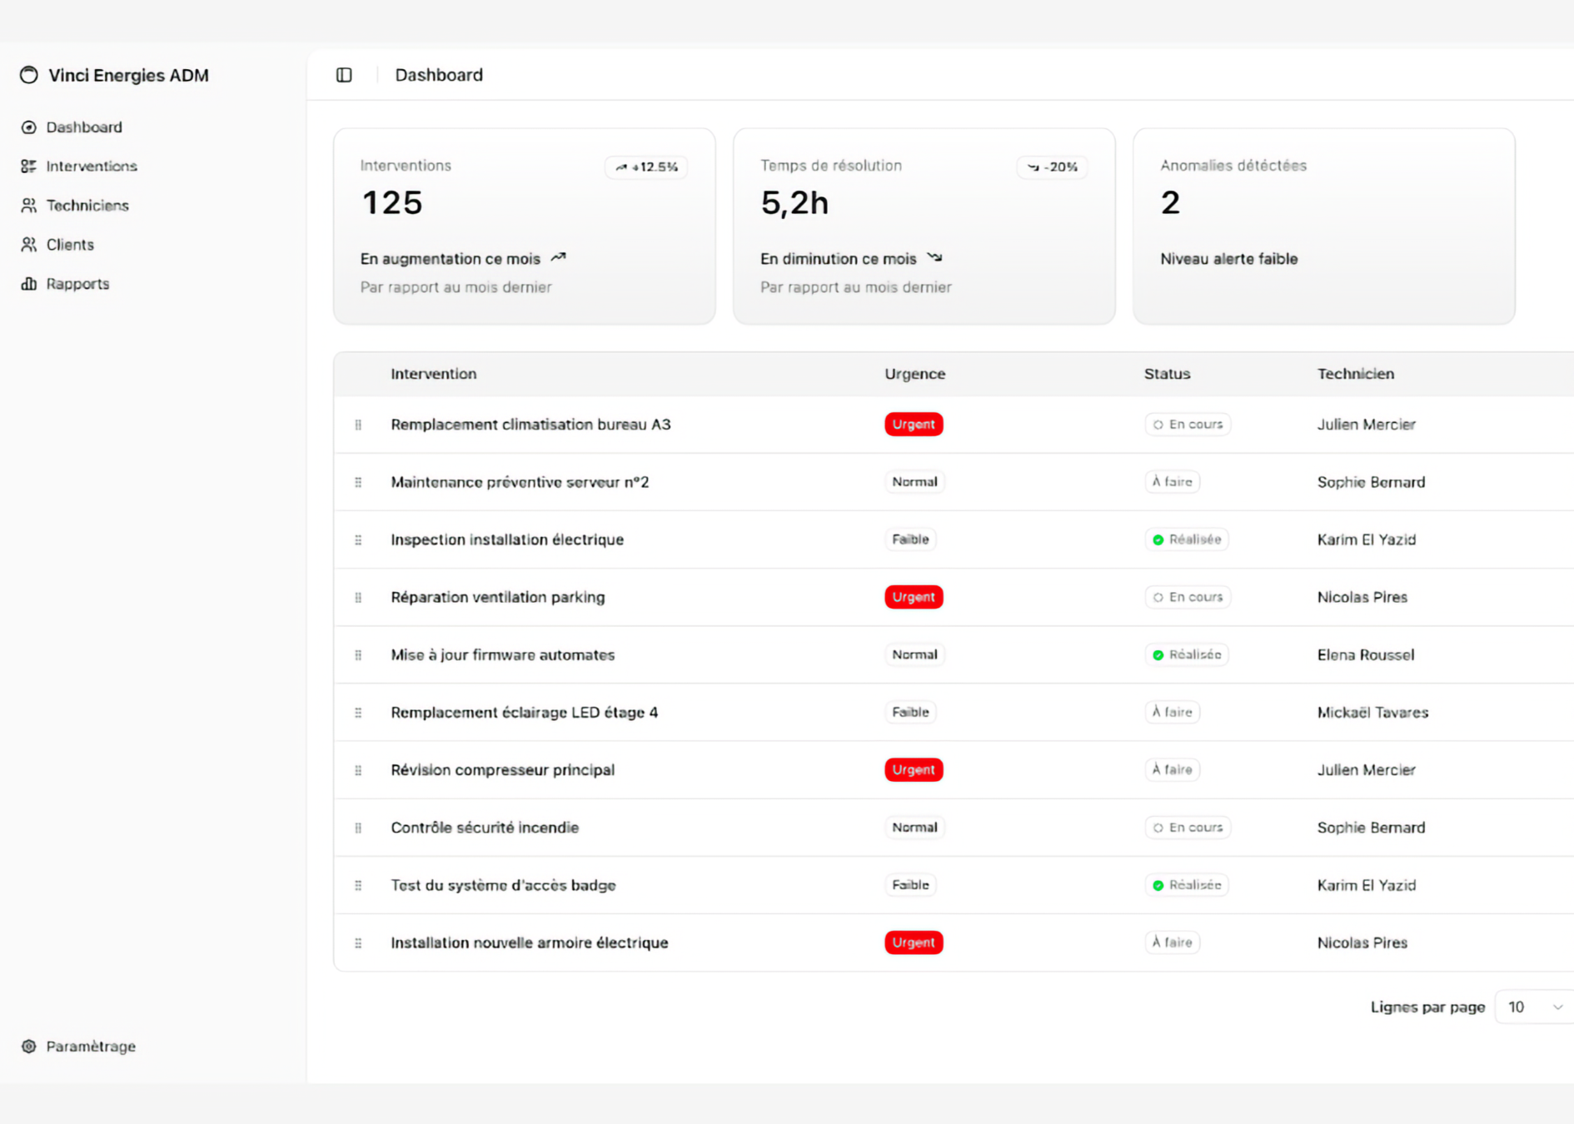
Task: Select 'Mise à jour firmware automates' row text
Action: pos(502,655)
